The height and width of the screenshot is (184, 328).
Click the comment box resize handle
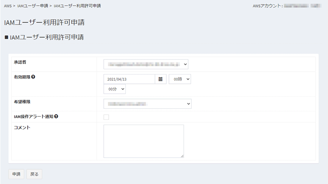182,156
